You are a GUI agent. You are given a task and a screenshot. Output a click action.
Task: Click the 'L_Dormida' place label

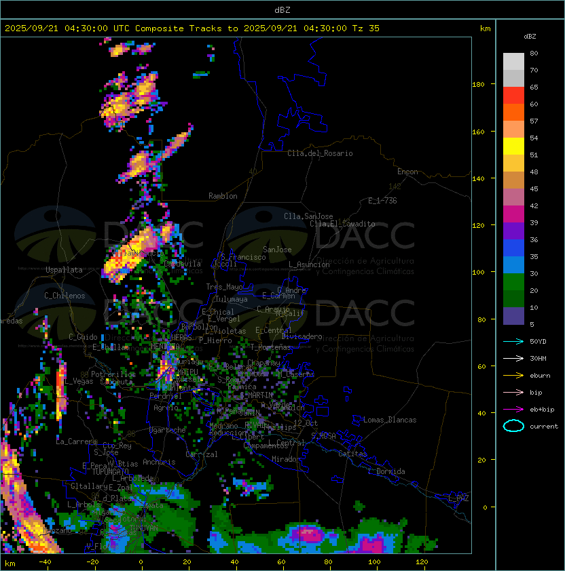pos(386,471)
